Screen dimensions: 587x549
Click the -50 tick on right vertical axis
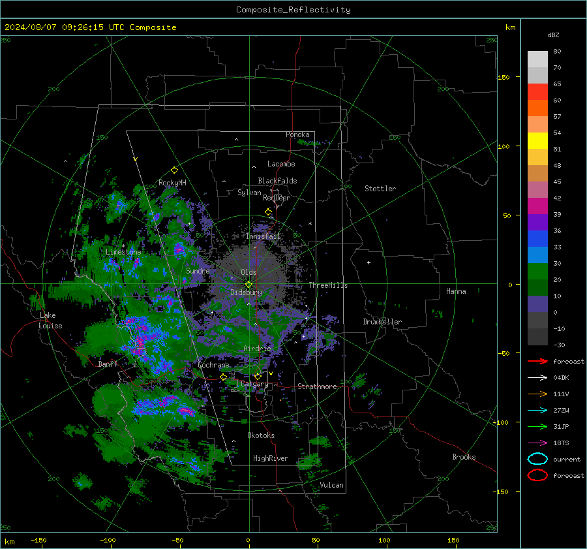click(x=504, y=353)
